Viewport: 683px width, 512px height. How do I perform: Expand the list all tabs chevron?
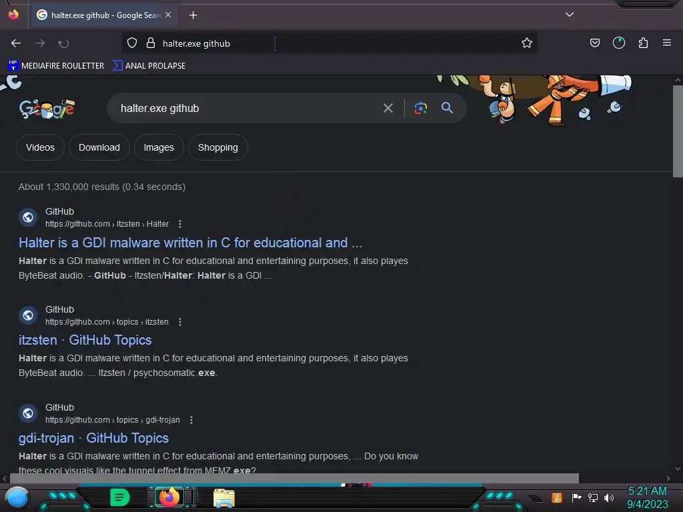click(570, 15)
